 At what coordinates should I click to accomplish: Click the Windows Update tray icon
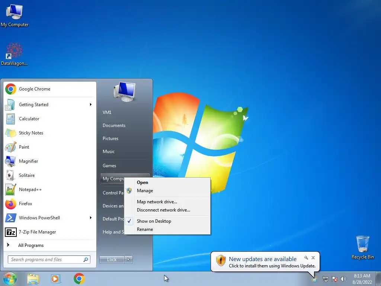pos(314,279)
